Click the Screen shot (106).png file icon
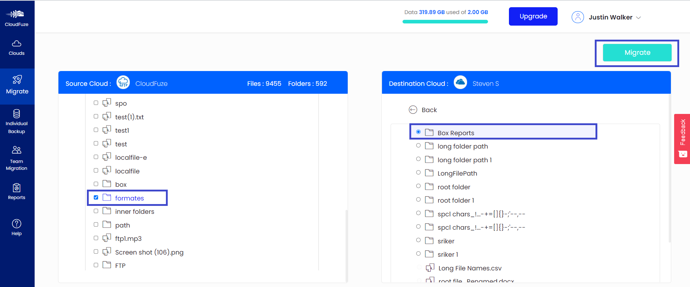The image size is (690, 287). 106,252
